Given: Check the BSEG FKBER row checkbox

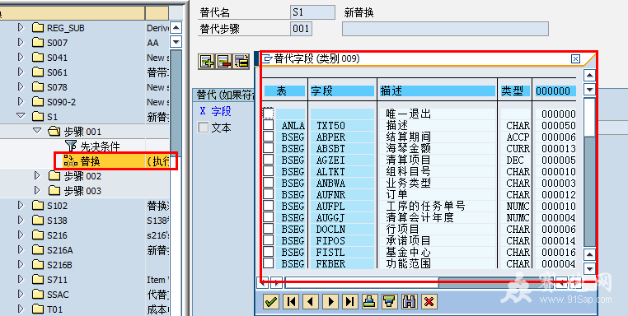Looking at the screenshot, I should [x=269, y=263].
